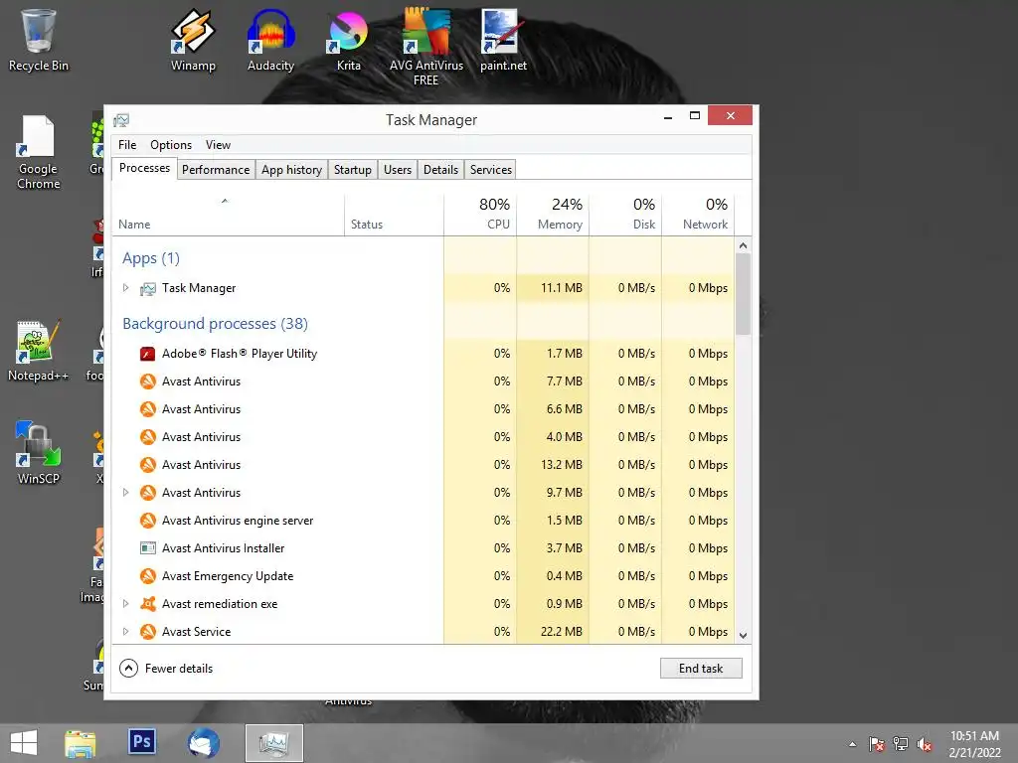Open the Notepad++ desktop shortcut
Image resolution: width=1018 pixels, height=763 pixels.
tap(39, 351)
